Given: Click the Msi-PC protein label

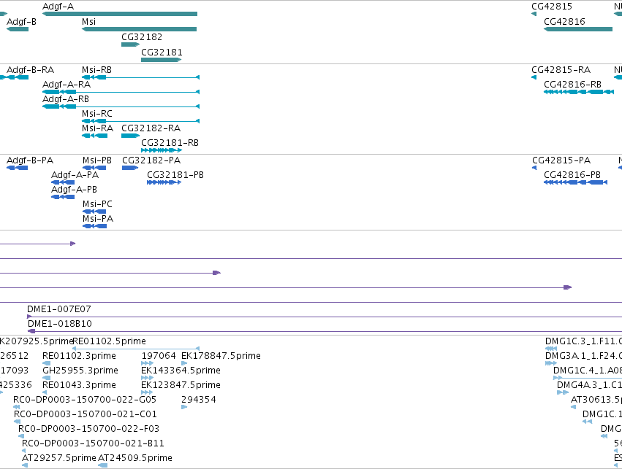Looking at the screenshot, I should [97, 204].
